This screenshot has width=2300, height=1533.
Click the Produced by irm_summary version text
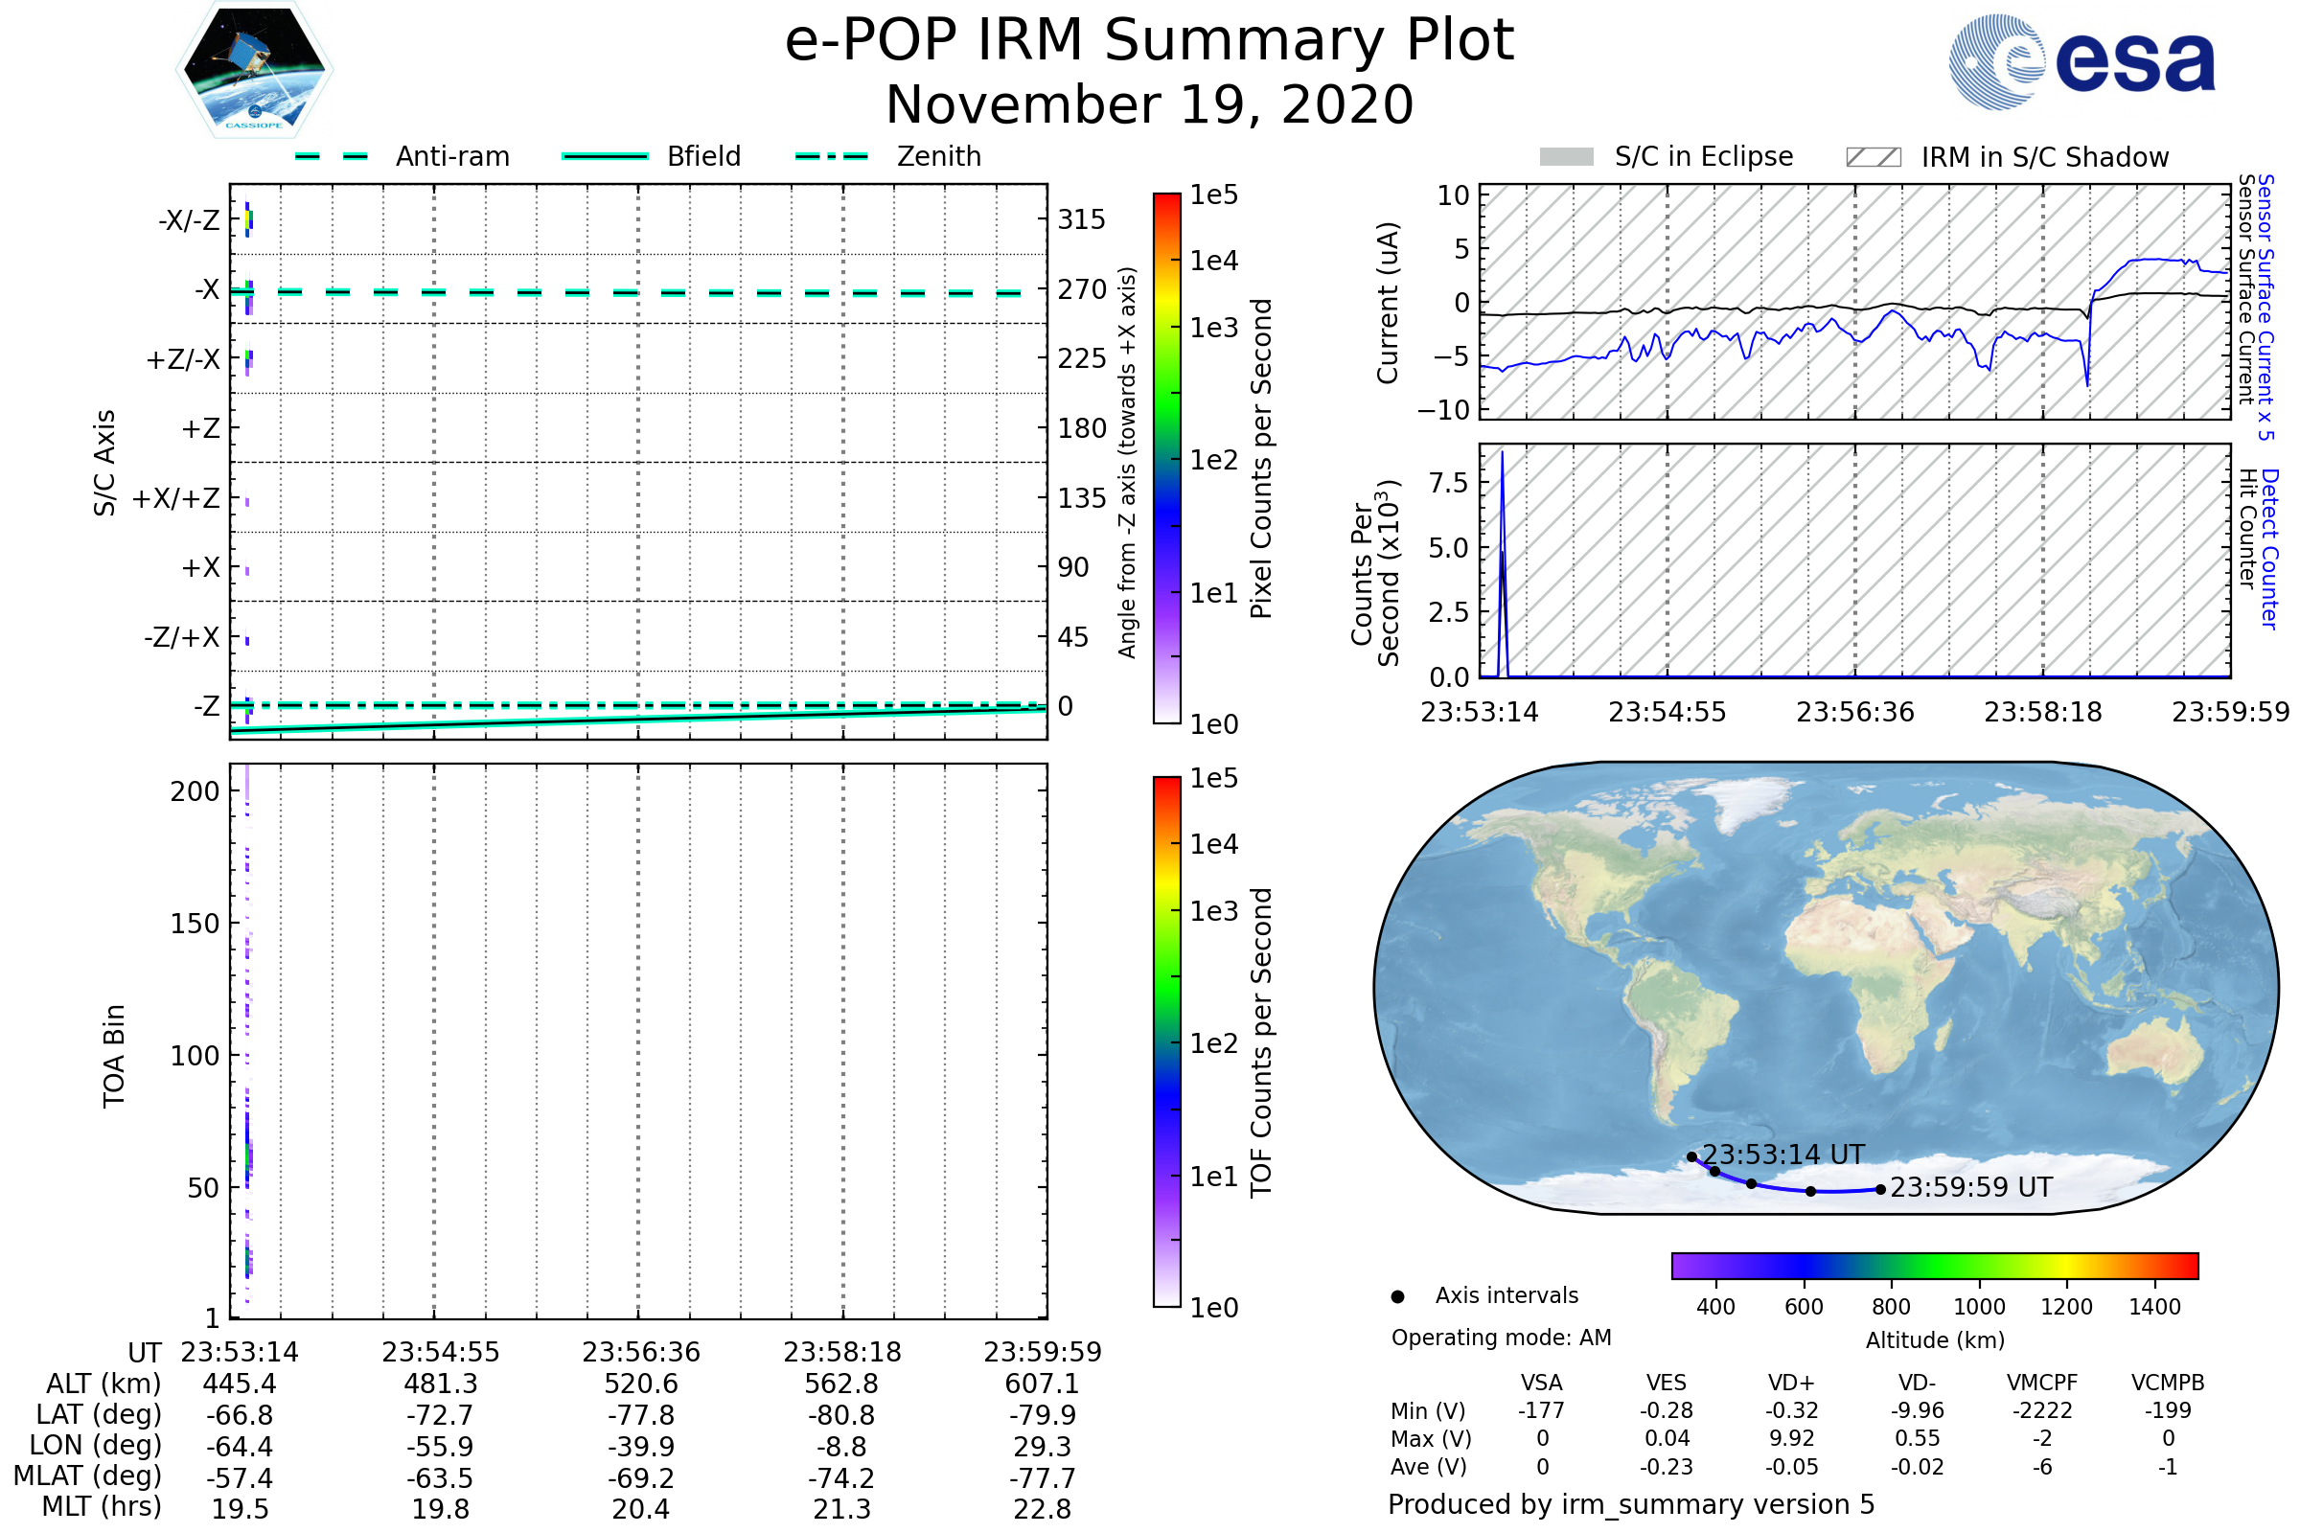[x=1630, y=1504]
